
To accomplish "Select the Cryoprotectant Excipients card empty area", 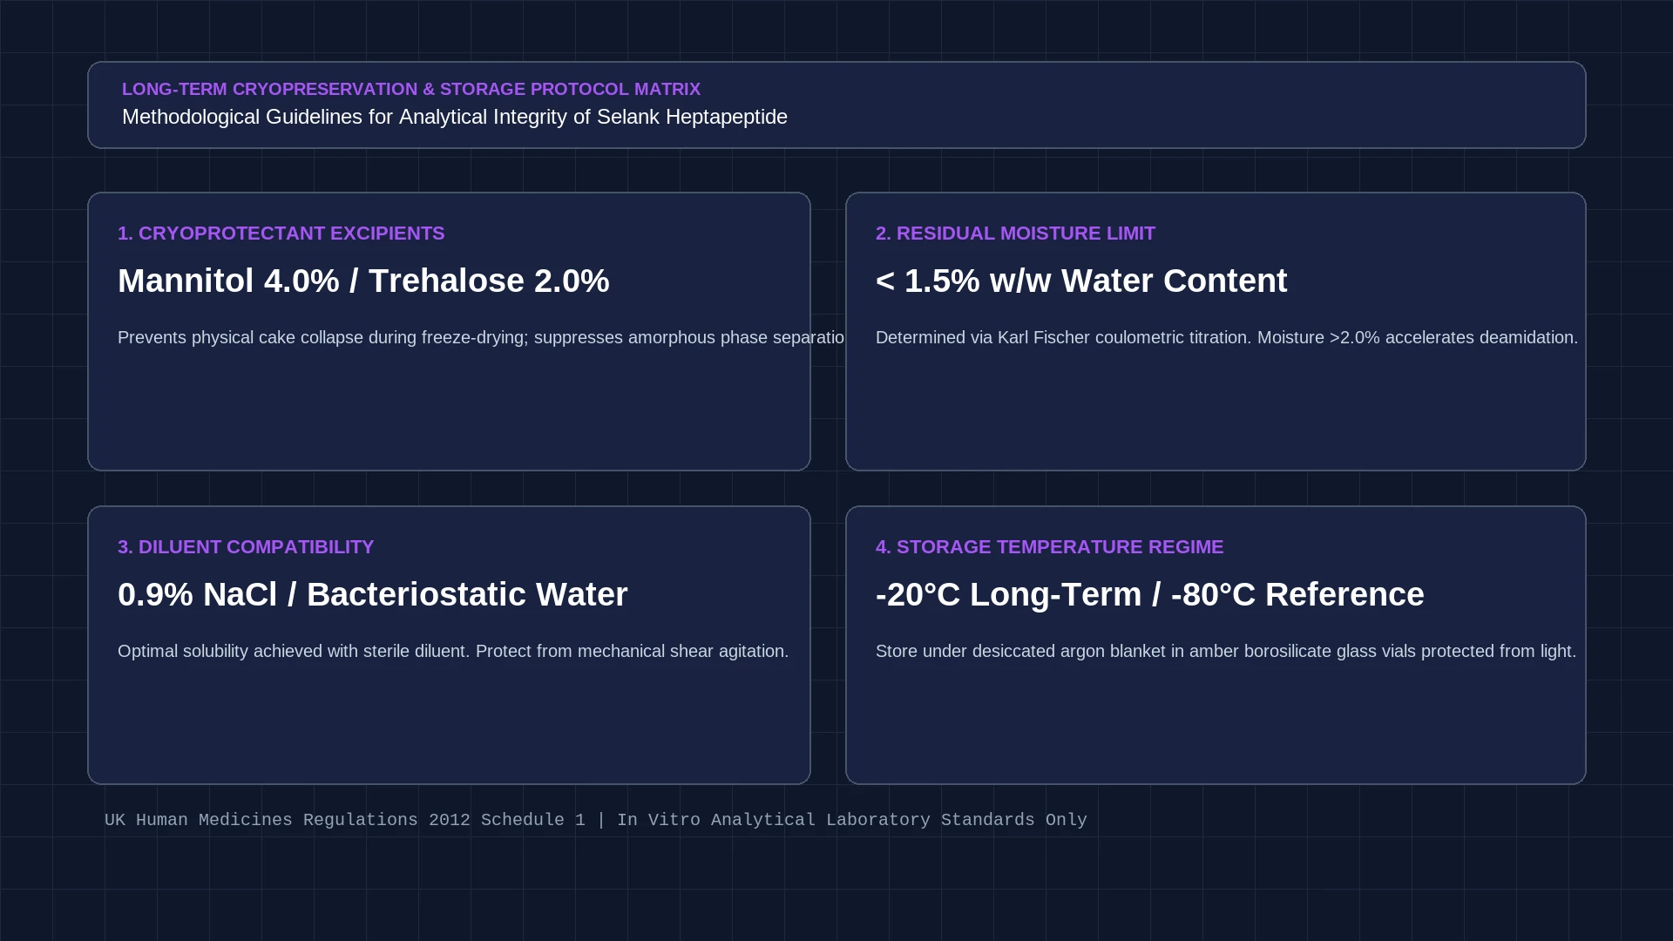I will [449, 410].
